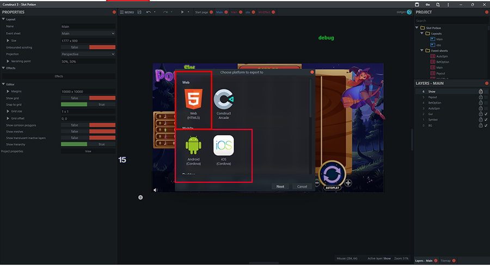Select iOS (Cordova) export platform
This screenshot has width=490, height=266.
tap(224, 151)
